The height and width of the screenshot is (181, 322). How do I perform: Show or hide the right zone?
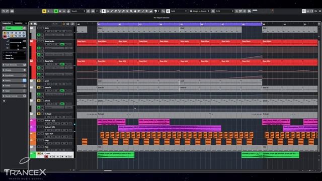[312, 11]
